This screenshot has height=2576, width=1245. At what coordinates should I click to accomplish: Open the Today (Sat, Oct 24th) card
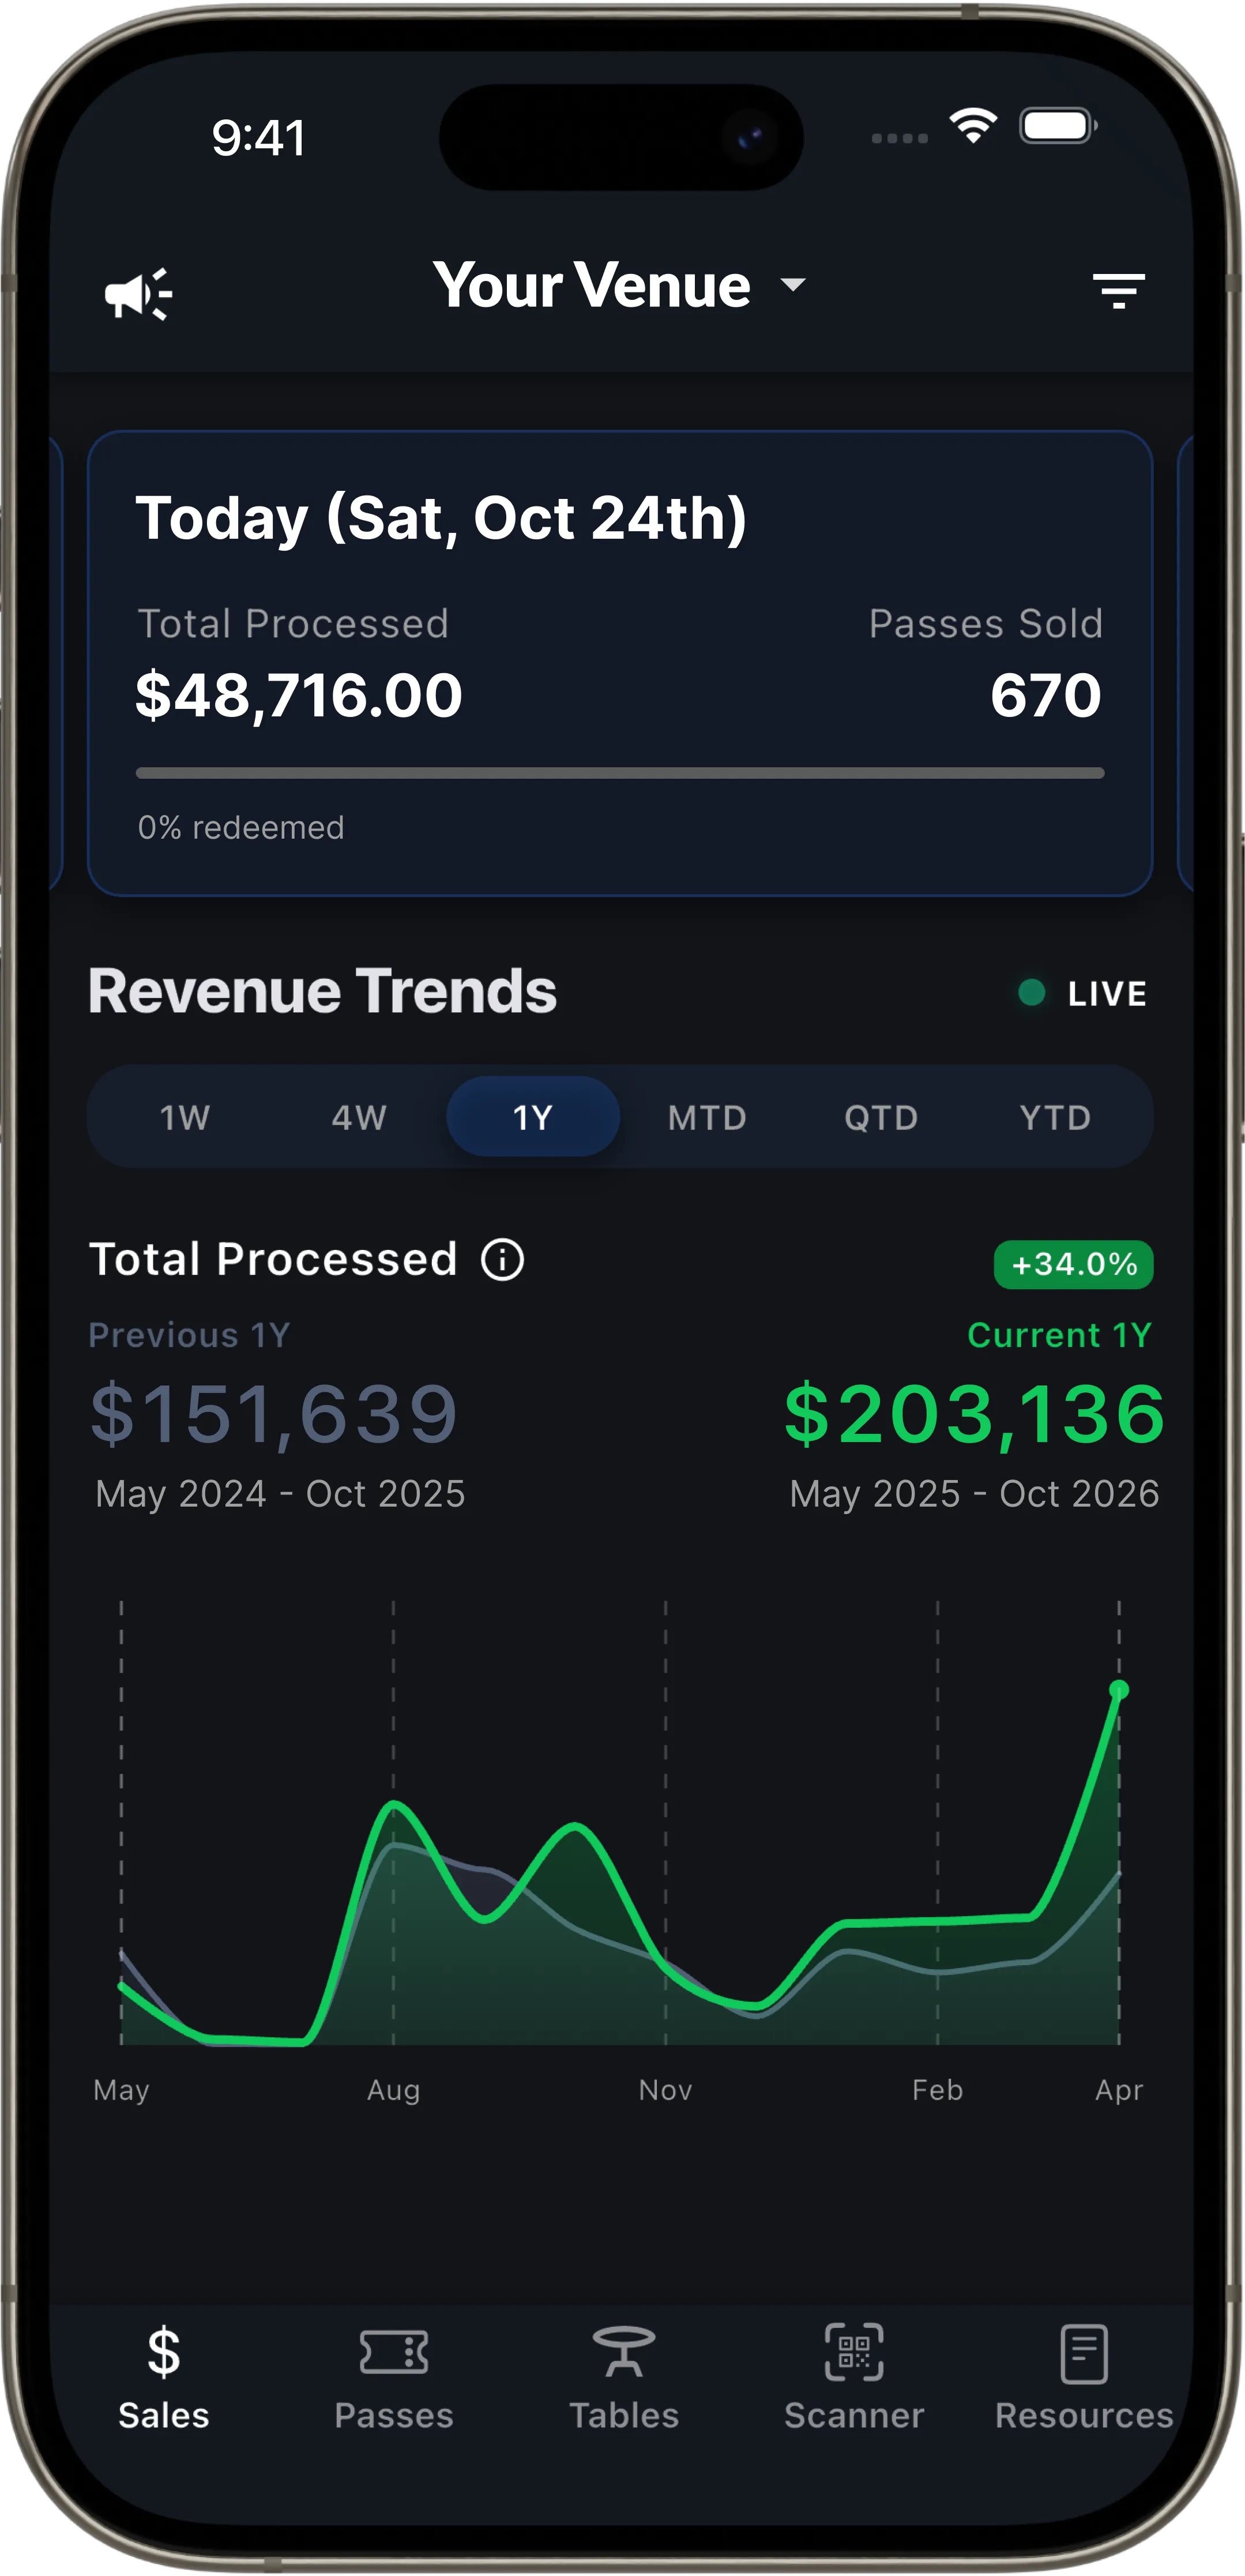(x=620, y=663)
